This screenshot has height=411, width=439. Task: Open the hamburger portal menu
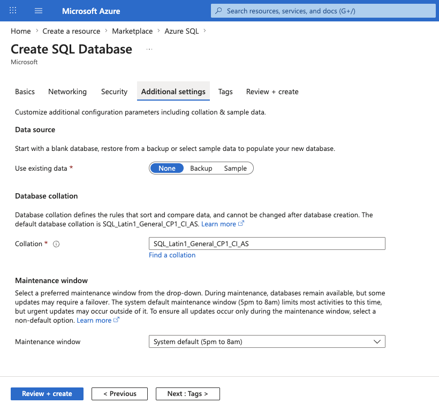click(39, 11)
